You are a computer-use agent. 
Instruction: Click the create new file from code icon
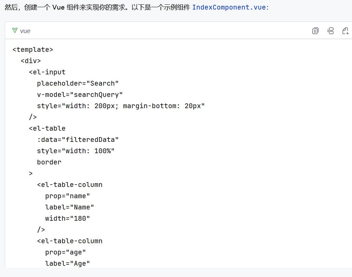point(346,31)
